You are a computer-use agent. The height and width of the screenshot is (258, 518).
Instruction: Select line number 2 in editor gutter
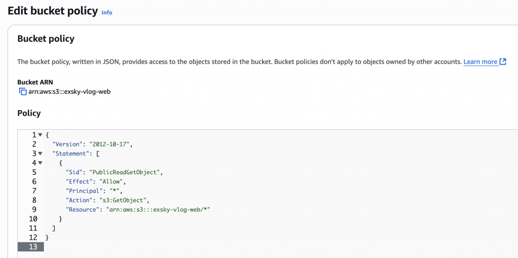(34, 144)
